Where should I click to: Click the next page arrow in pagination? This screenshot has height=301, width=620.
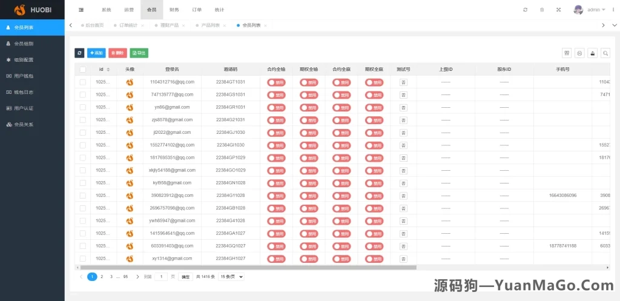pyautogui.click(x=137, y=277)
